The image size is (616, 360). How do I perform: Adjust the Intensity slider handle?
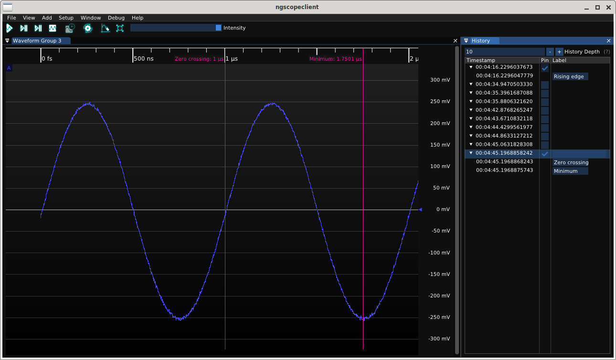[x=219, y=28]
